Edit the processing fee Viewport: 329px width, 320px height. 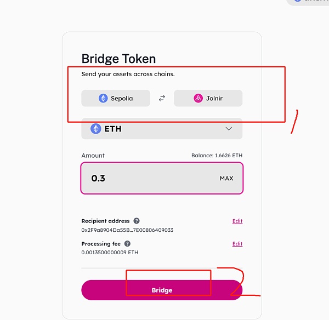pos(237,244)
